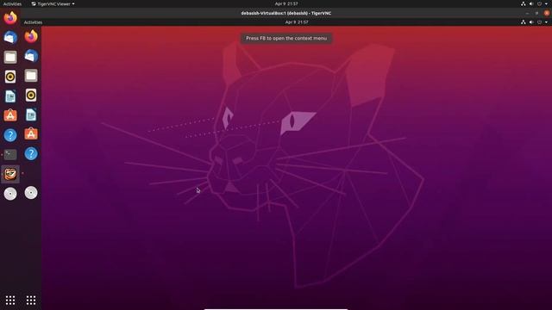Open LibreOffice Writer in the host dock
The width and height of the screenshot is (552, 310).
click(10, 96)
